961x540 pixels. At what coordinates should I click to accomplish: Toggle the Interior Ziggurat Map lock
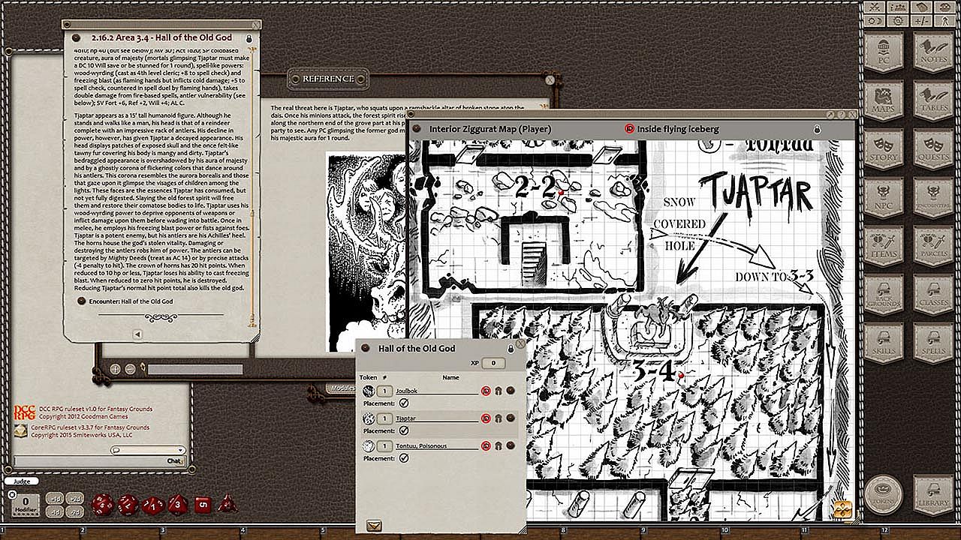(817, 129)
